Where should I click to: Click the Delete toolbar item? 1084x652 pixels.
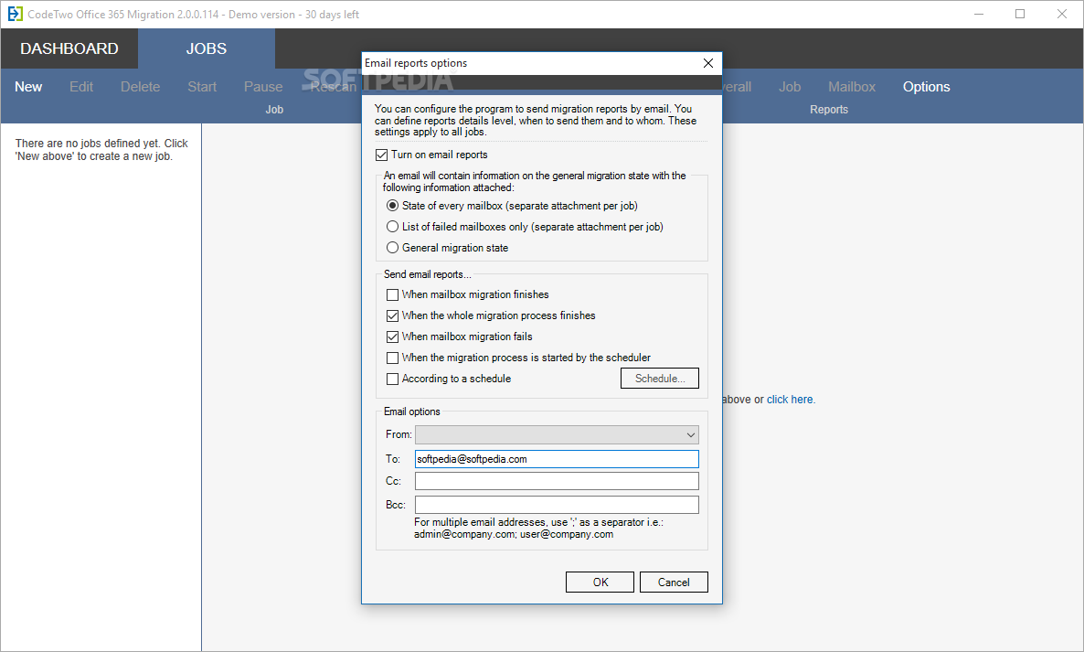pos(141,87)
